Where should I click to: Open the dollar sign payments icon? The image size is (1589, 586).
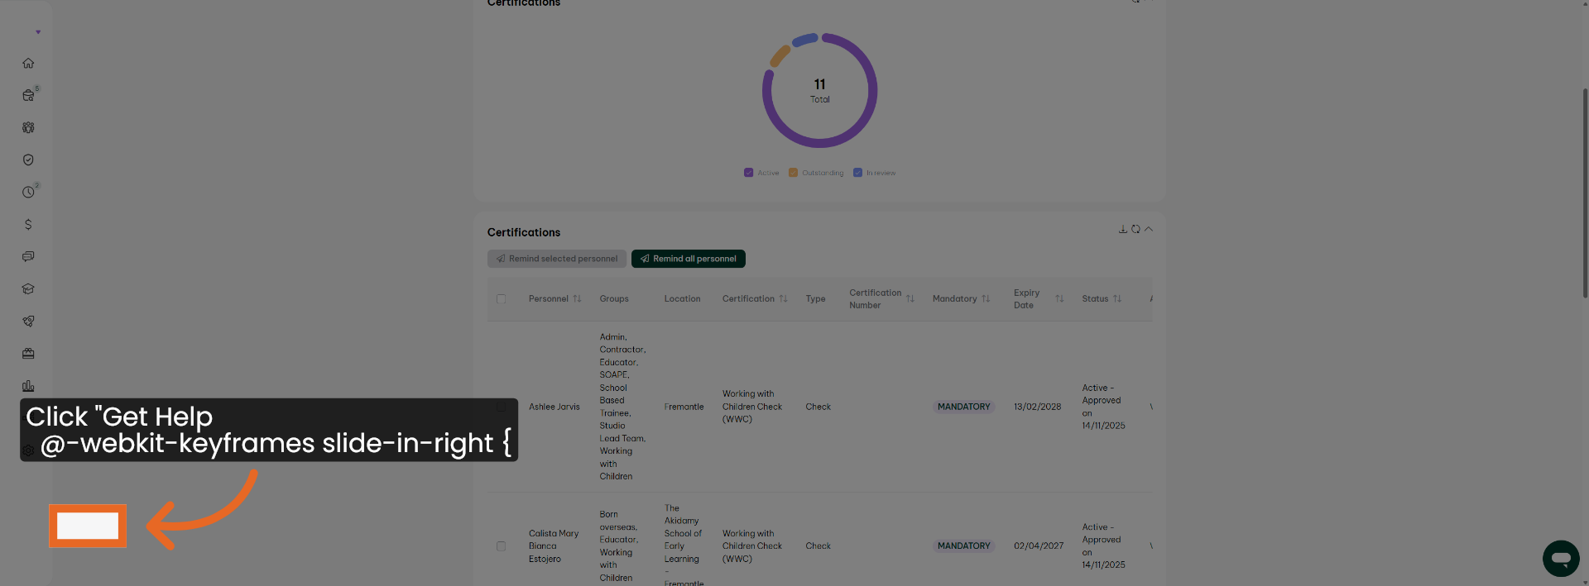coord(28,224)
